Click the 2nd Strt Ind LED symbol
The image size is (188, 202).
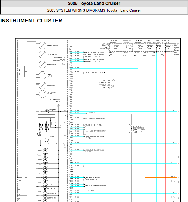pos(45,195)
